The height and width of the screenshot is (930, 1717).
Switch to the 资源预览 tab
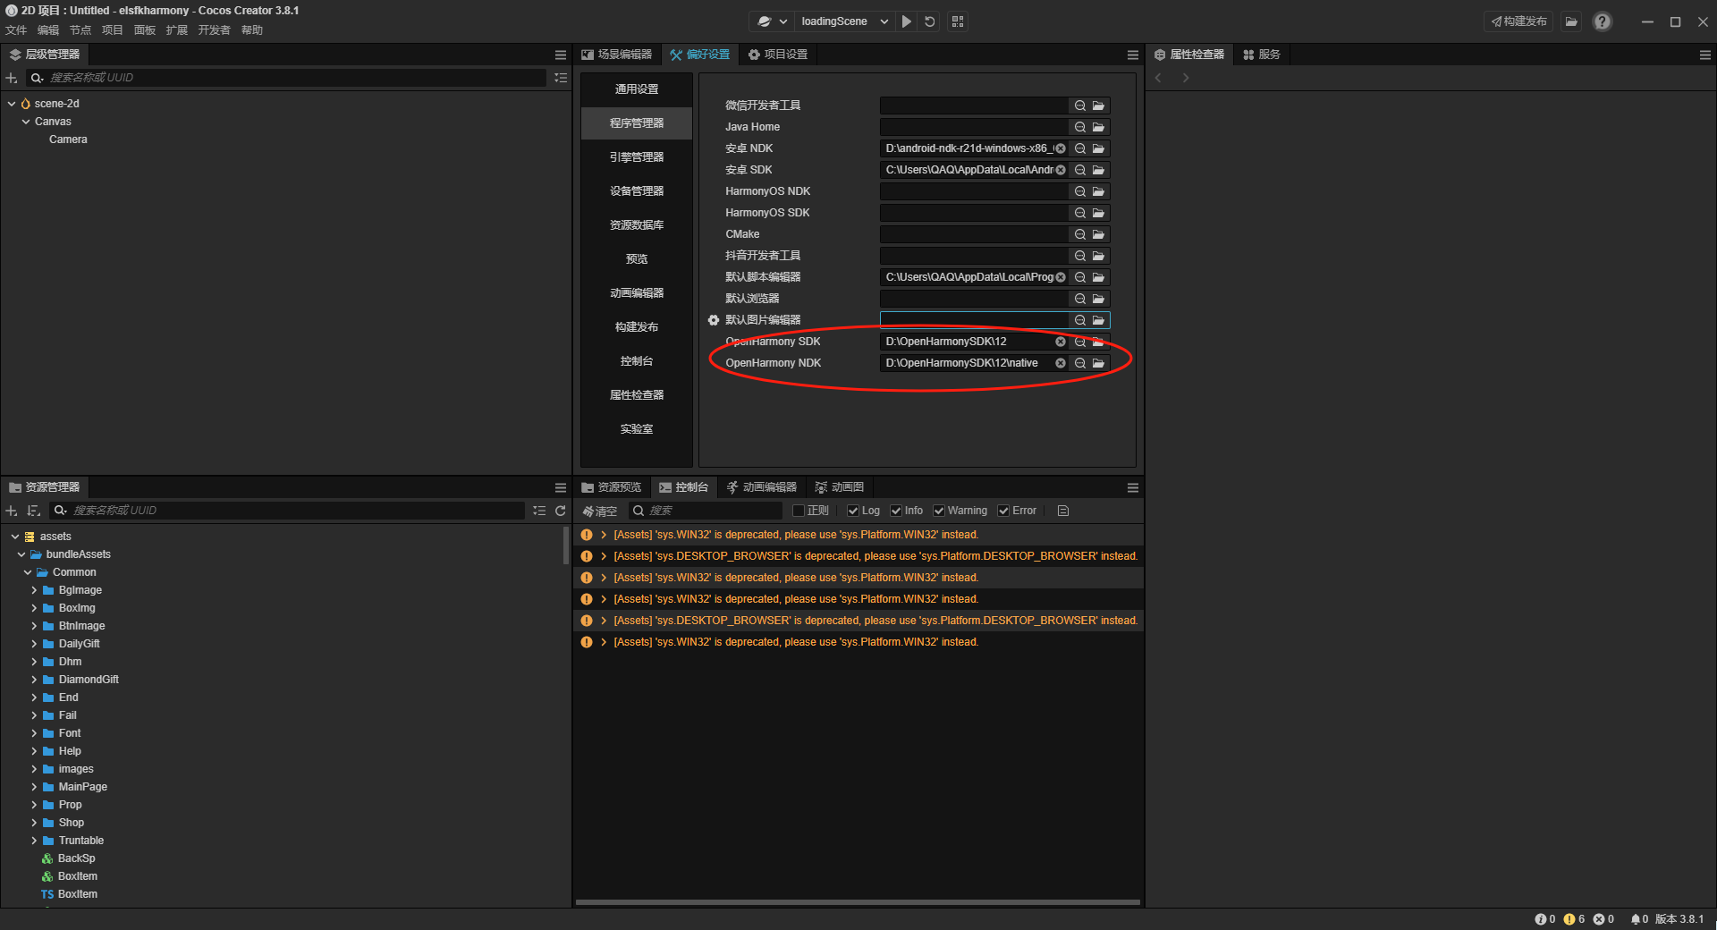click(612, 487)
